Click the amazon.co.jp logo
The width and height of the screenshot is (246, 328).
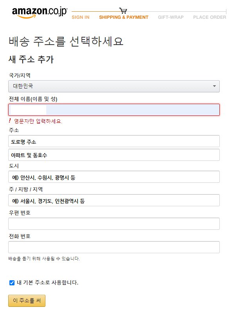click(x=39, y=13)
